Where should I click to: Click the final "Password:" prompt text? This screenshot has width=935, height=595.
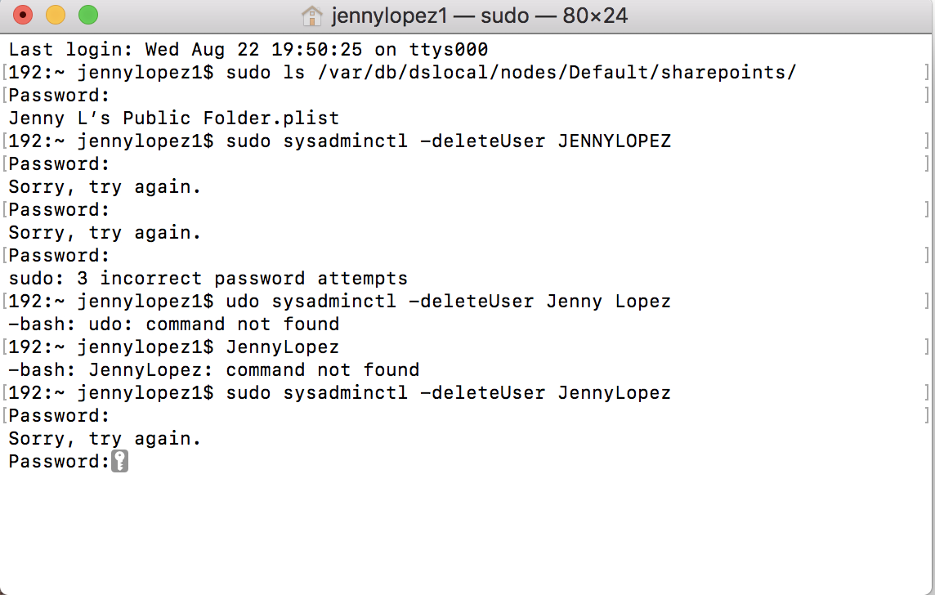[x=59, y=462]
